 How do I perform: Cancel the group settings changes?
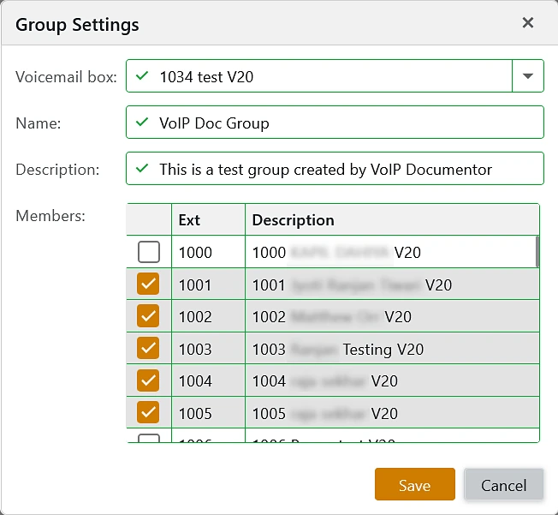503,484
